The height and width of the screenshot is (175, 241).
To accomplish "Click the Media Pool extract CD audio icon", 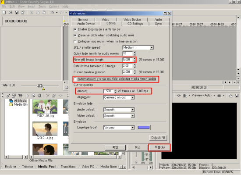I will [x=33, y=96].
